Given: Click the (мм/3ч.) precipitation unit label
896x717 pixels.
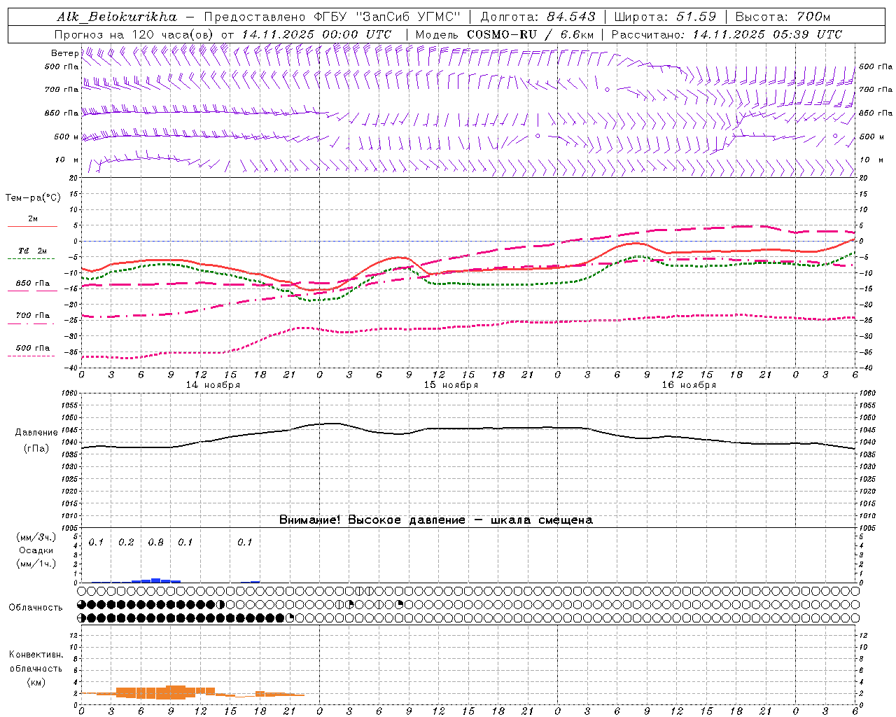Looking at the screenshot, I should (36, 538).
